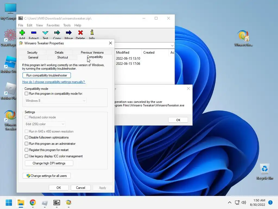Click Run in 640 x 480 screen resolution checkbox
This screenshot has height=209, width=278.
26,131
